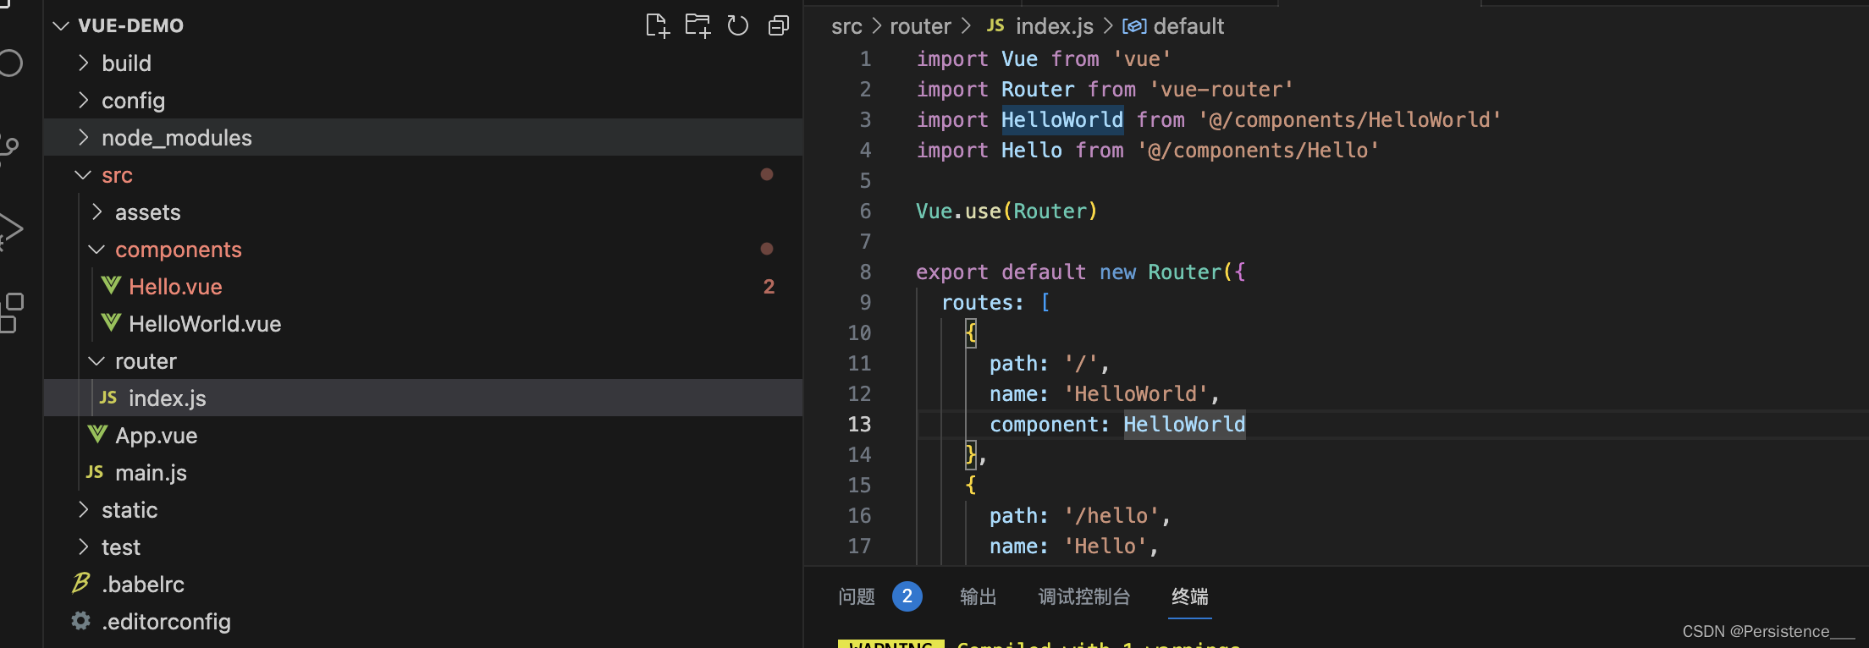Screen dimensions: 1869x648
Task: Open Hello.vue in the file tree
Action: pyautogui.click(x=175, y=286)
